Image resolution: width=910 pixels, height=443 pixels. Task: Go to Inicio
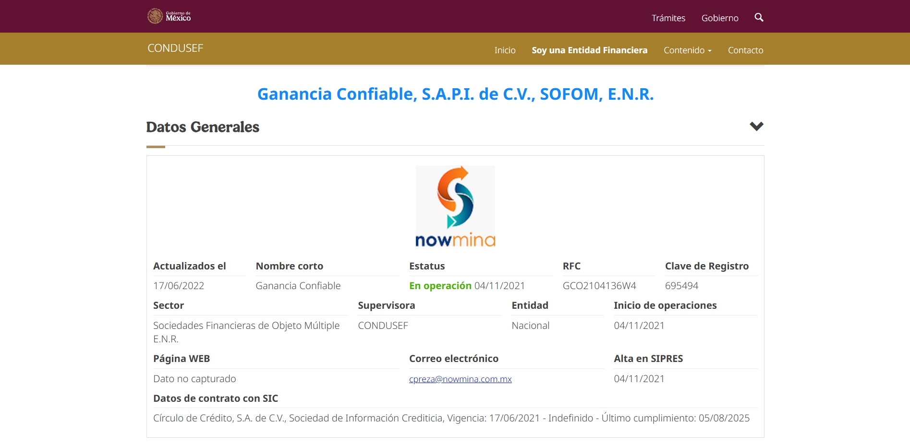pyautogui.click(x=505, y=50)
